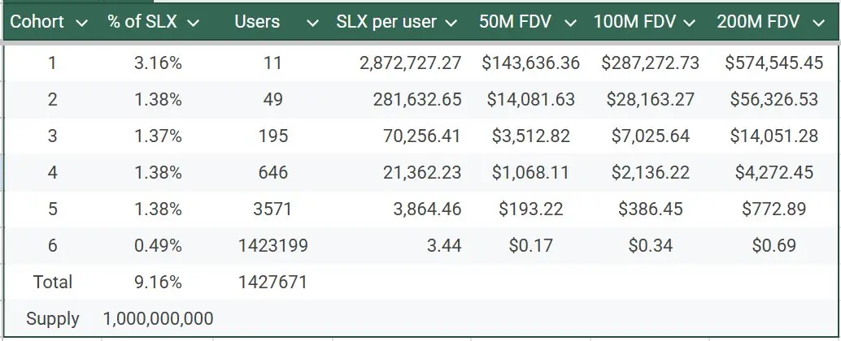Click the $574,545.45 cell
The height and width of the screenshot is (341, 841).
click(x=773, y=63)
